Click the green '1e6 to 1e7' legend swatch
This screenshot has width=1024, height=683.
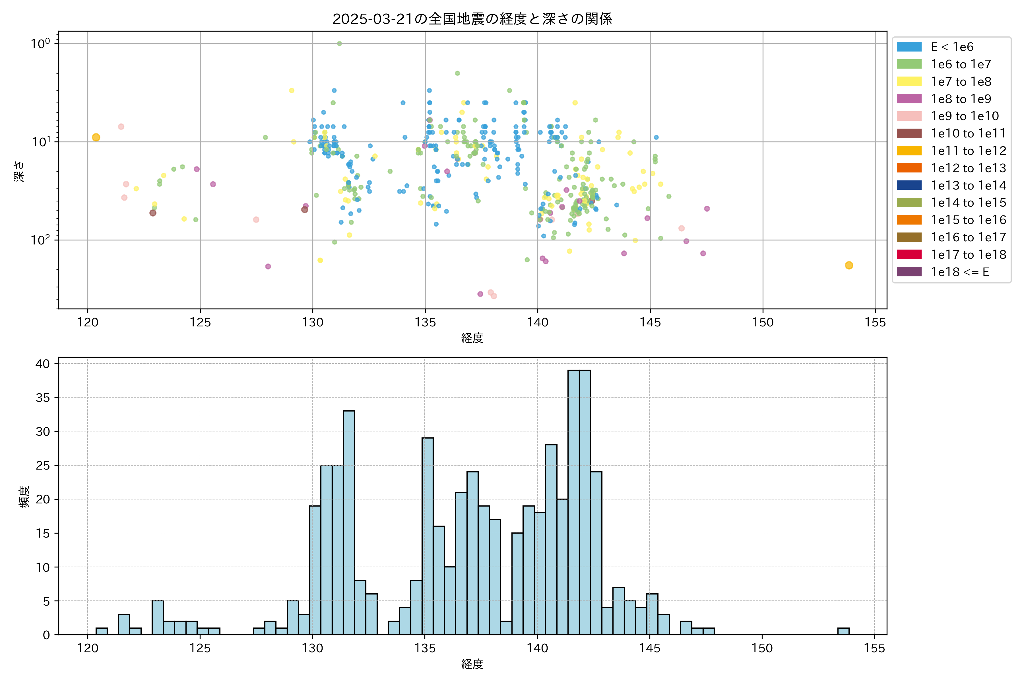point(909,64)
